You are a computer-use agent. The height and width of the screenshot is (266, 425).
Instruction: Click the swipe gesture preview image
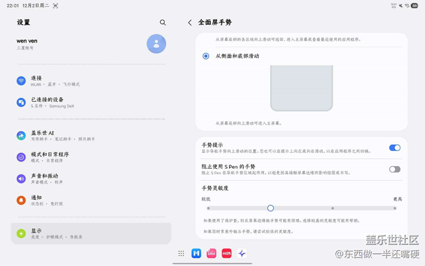point(301,88)
